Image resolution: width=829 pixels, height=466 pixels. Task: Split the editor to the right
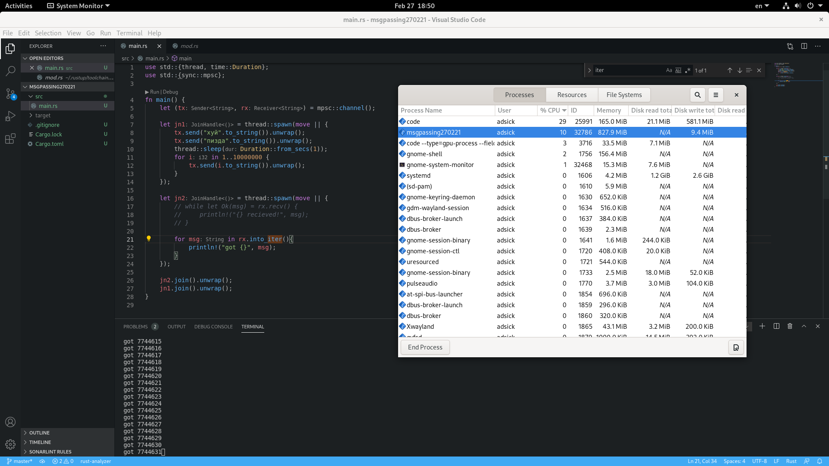pos(804,46)
